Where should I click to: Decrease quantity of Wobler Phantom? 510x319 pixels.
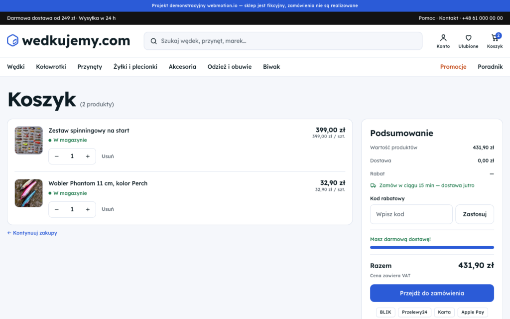(57, 209)
